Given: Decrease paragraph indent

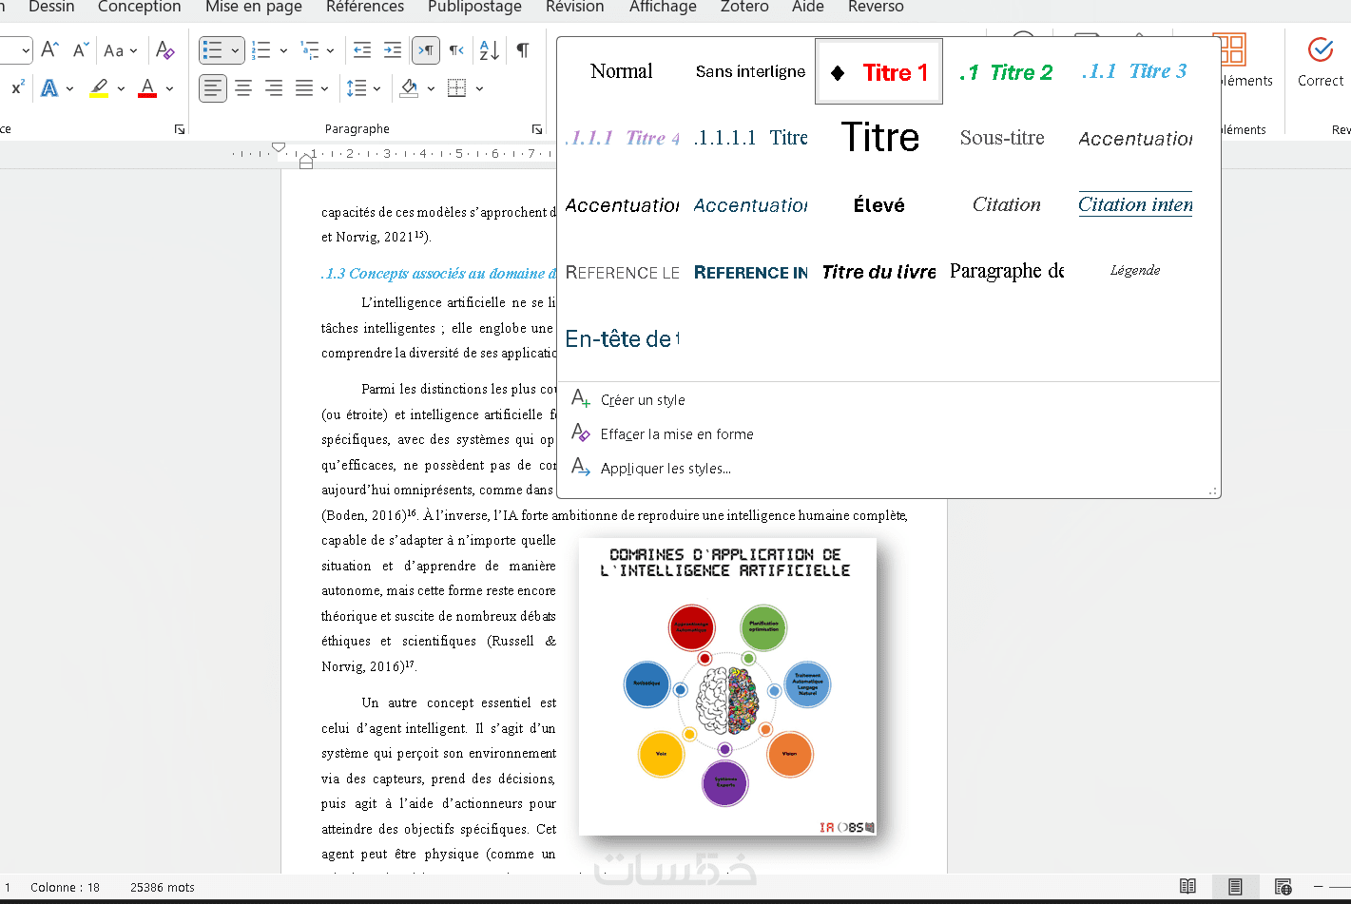Looking at the screenshot, I should (362, 50).
